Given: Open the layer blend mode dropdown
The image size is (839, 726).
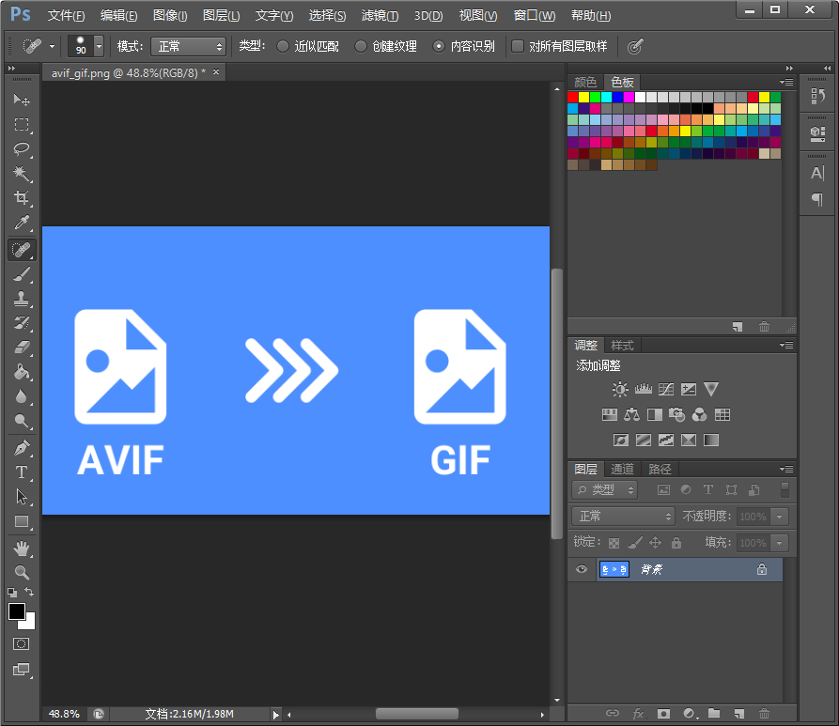Looking at the screenshot, I should pyautogui.click(x=623, y=516).
